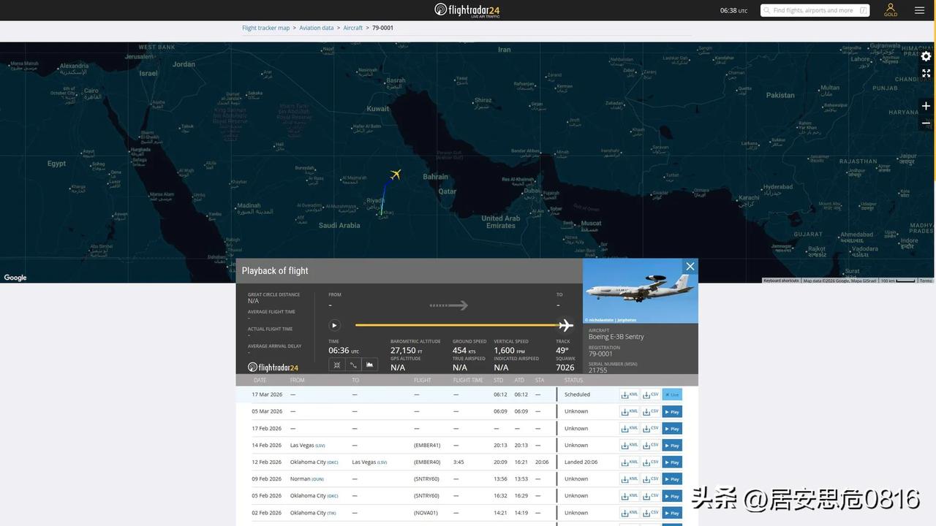936x526 pixels.
Task: Download CSV for 12 Feb 2026 flight
Action: pos(650,462)
